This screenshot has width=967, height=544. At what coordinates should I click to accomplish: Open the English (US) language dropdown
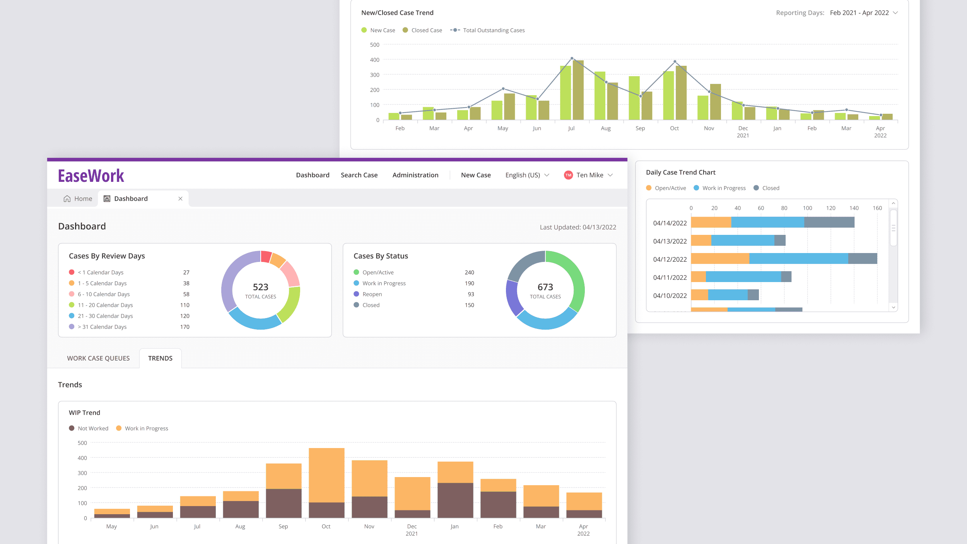tap(527, 175)
